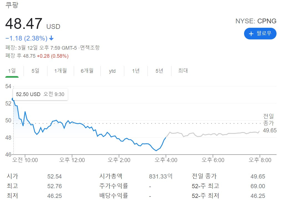Click the USD currency label
The height and width of the screenshot is (204, 284).
click(53, 27)
